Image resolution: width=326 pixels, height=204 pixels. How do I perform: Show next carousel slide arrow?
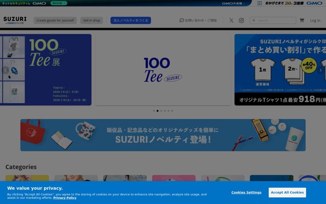pos(321,70)
